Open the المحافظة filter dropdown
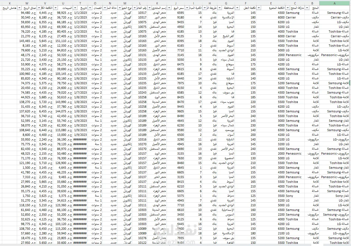Image resolution: width=351 pixels, height=246 pixels. click(x=220, y=8)
